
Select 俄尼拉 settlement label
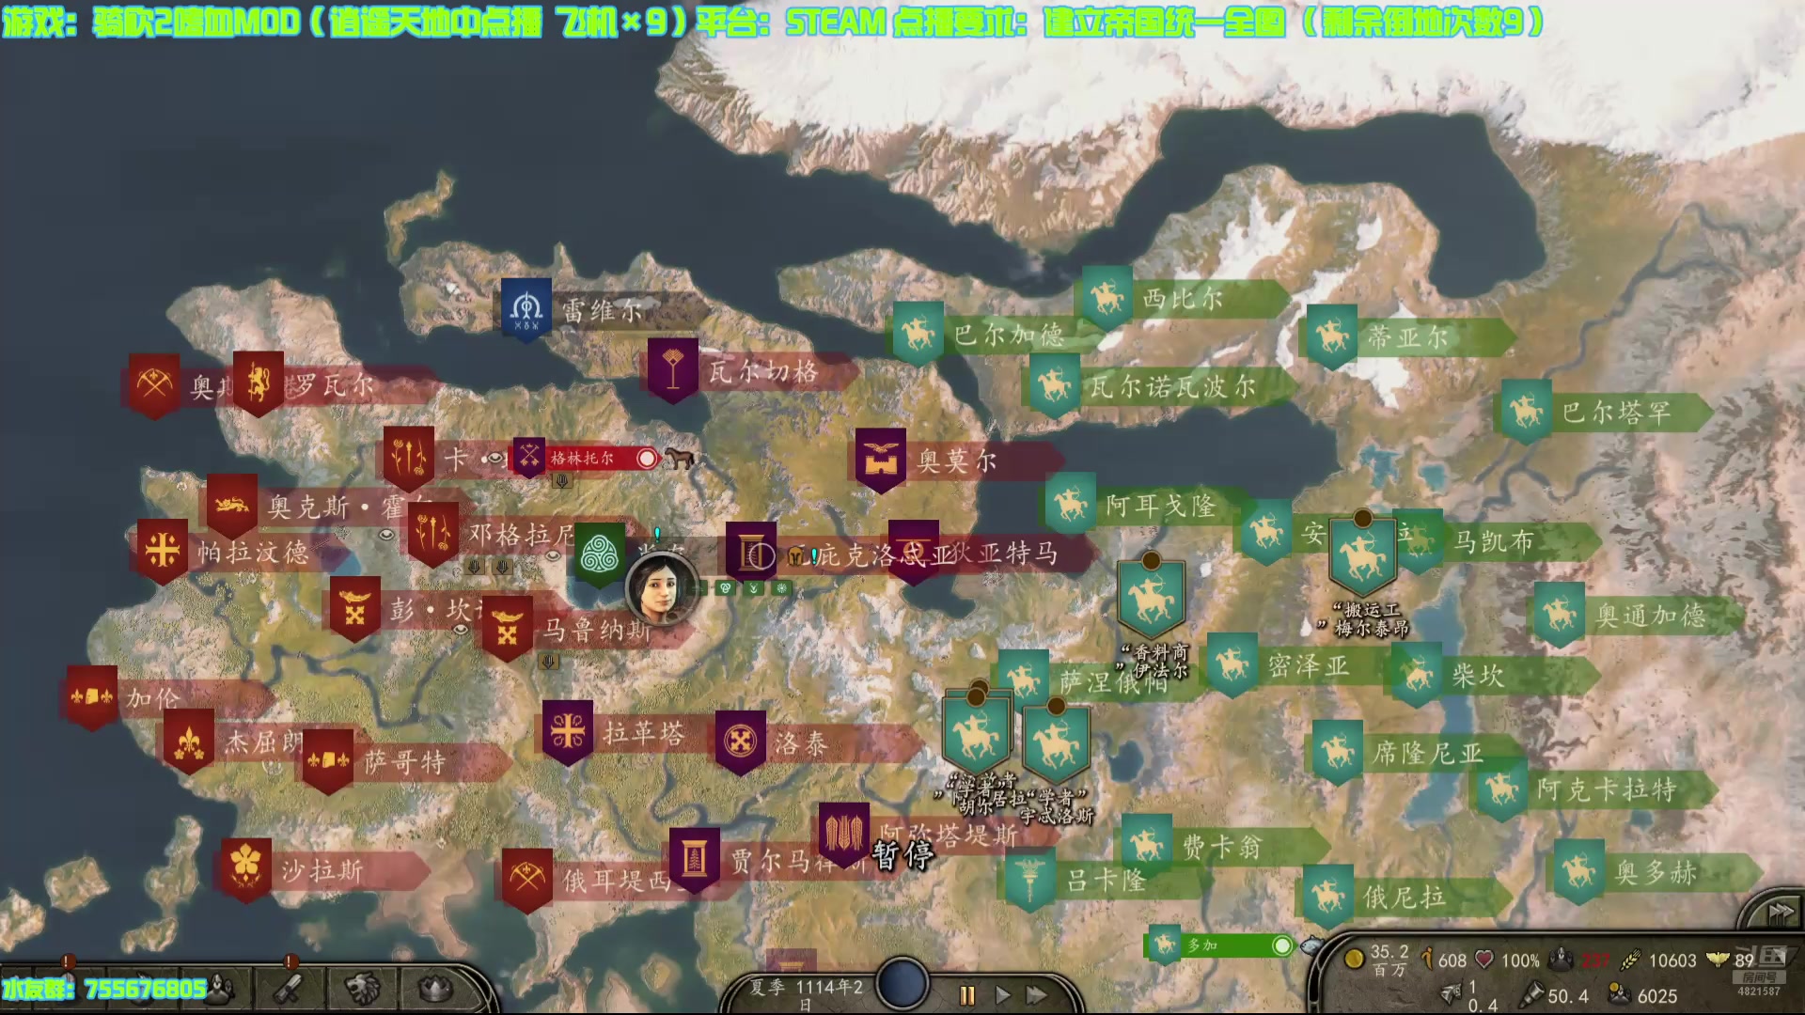click(x=1405, y=898)
